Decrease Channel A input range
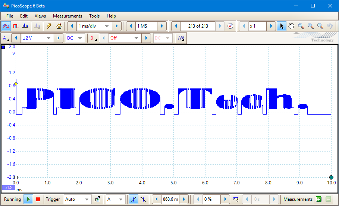Viewport: 339px width, 206px height. [16, 38]
